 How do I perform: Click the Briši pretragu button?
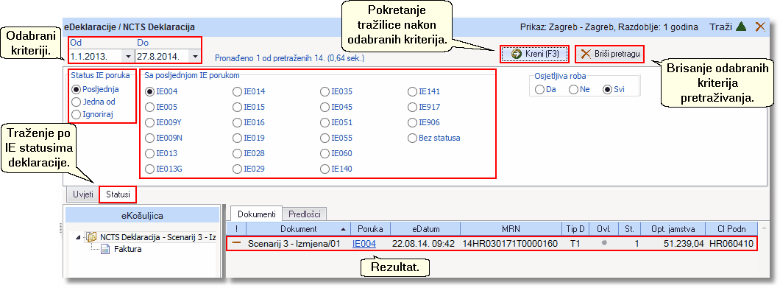pos(609,54)
